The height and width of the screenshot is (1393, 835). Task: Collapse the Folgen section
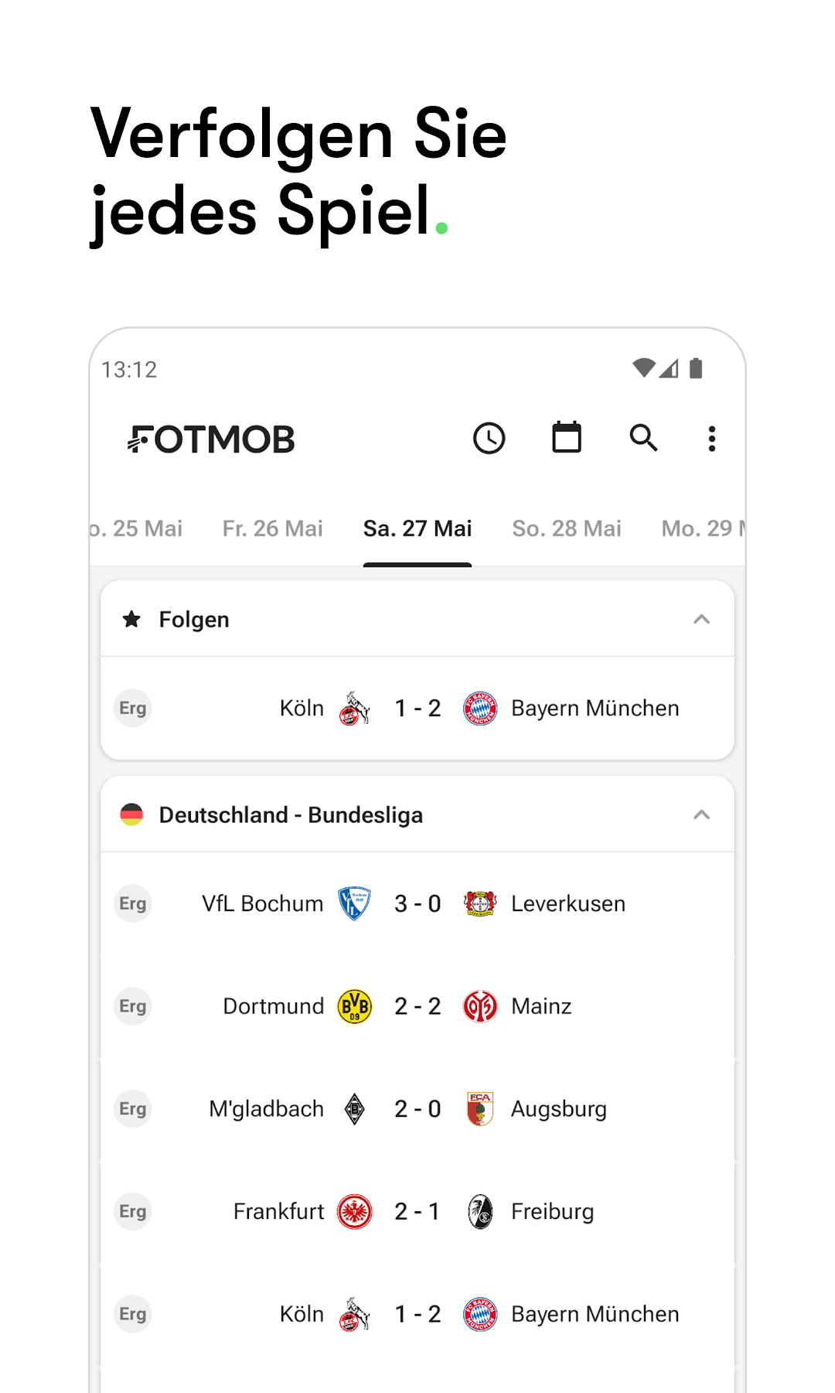(701, 620)
